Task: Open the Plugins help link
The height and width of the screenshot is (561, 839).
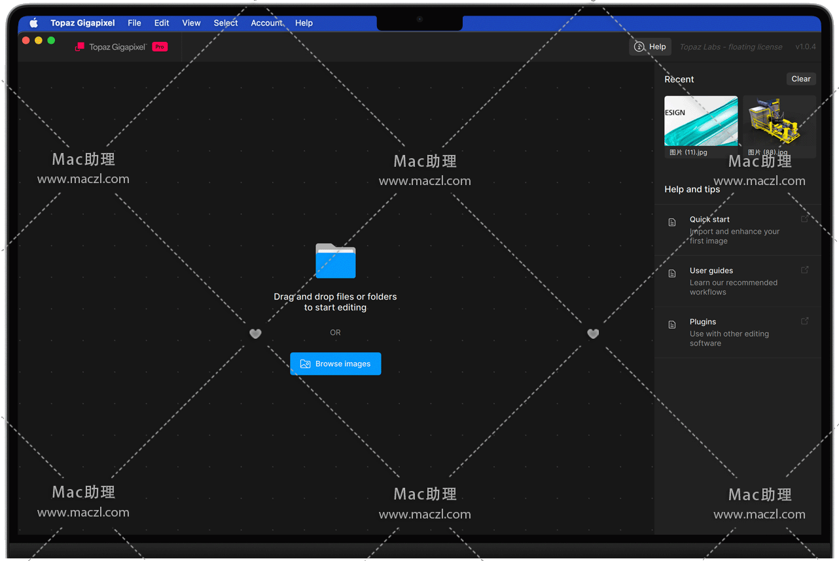Action: pos(738,332)
